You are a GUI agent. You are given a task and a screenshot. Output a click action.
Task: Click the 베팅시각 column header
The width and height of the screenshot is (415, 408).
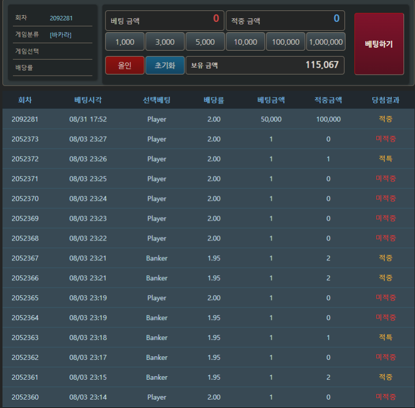click(88, 100)
